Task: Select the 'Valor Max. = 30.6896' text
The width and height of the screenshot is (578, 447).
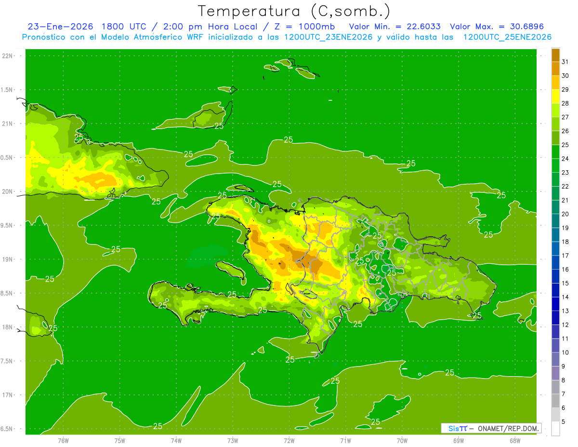Action: [x=497, y=27]
